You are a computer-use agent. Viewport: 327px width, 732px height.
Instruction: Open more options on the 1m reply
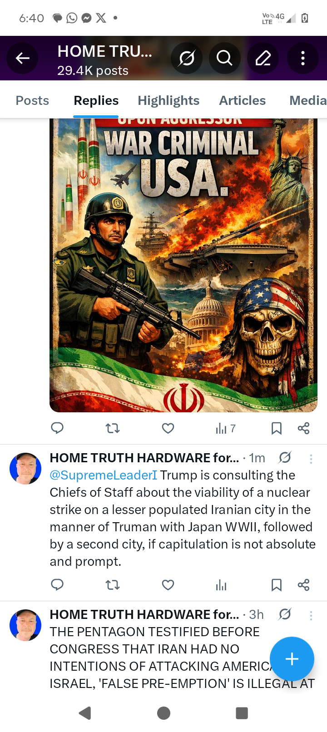point(311,459)
